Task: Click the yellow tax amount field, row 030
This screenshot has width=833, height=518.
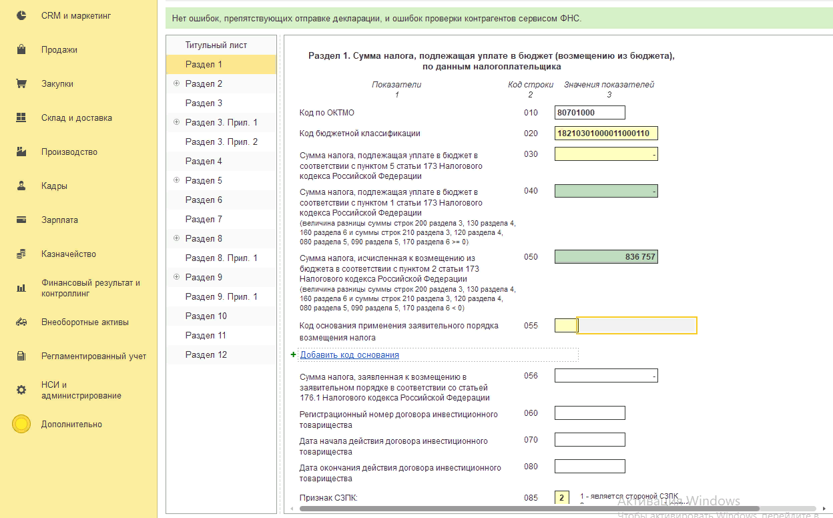Action: (x=606, y=154)
